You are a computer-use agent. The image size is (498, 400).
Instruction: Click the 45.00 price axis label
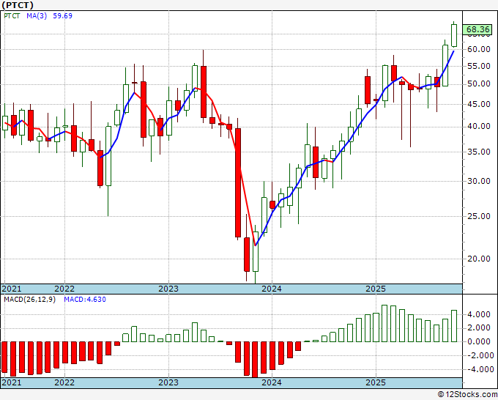pos(479,104)
